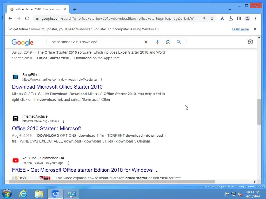Search by image with Lens icon
Image resolution: width=266 pixels, height=199 pixels.
[168, 42]
